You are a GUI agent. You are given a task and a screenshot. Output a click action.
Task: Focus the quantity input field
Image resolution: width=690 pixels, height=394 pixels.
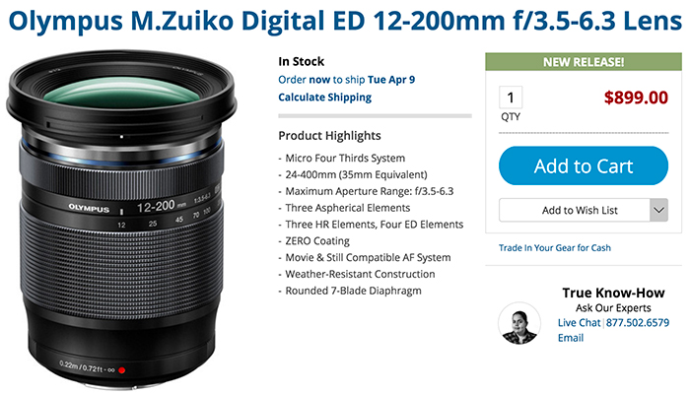tap(511, 98)
